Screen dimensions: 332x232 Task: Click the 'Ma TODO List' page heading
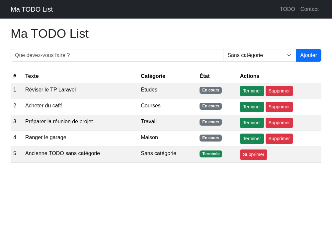[x=50, y=33]
